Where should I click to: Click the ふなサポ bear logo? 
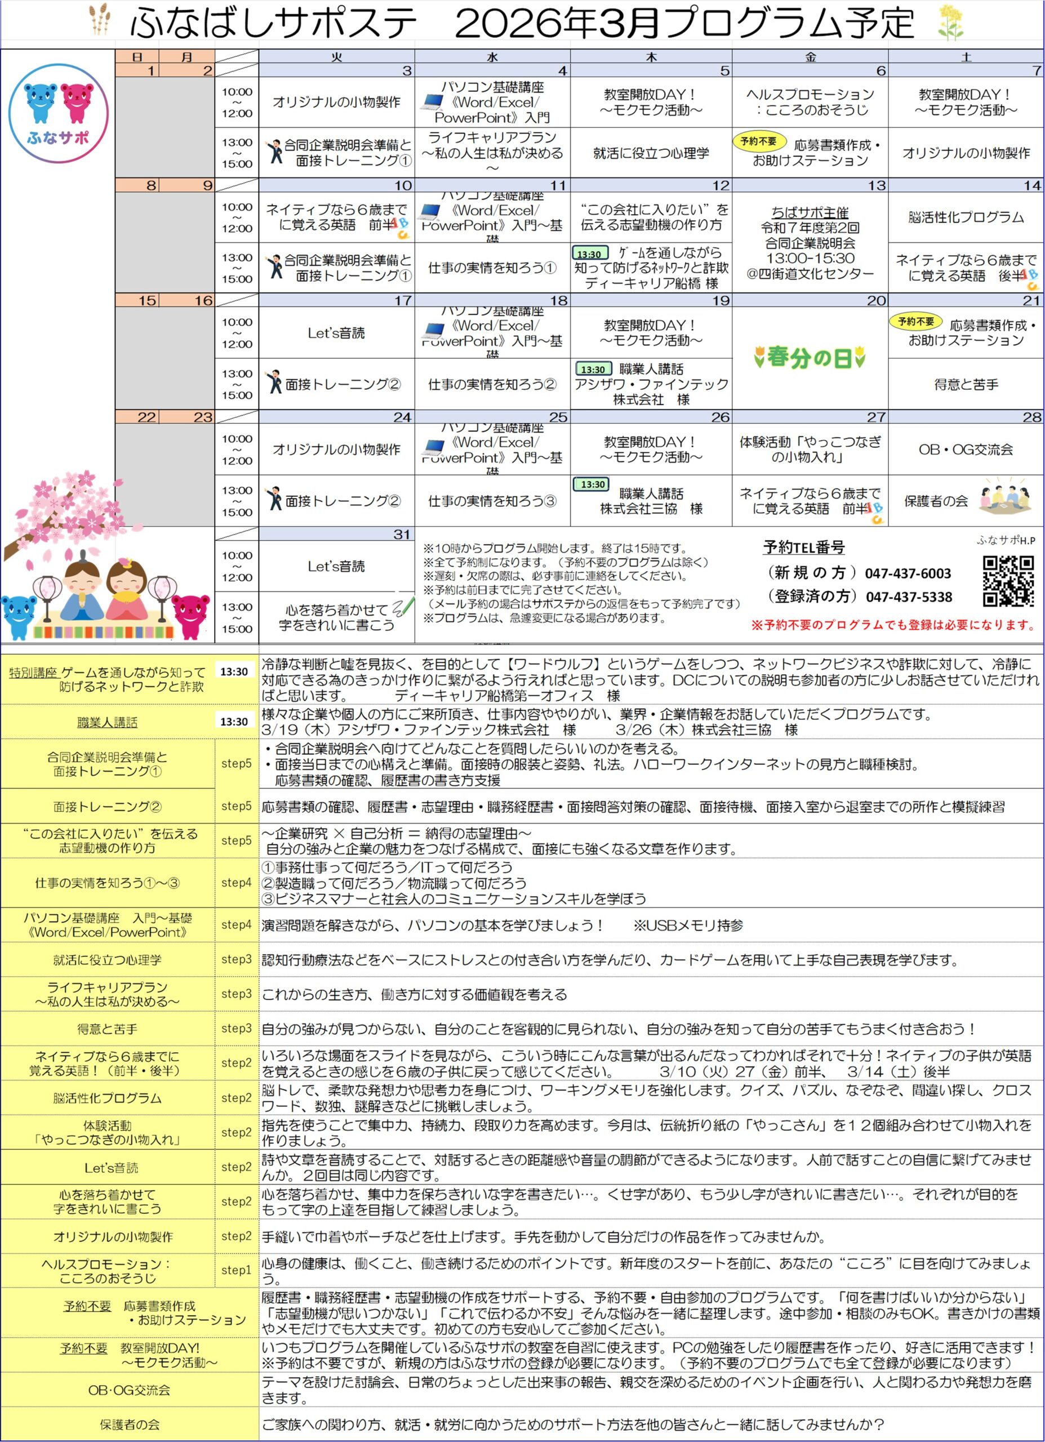[58, 113]
